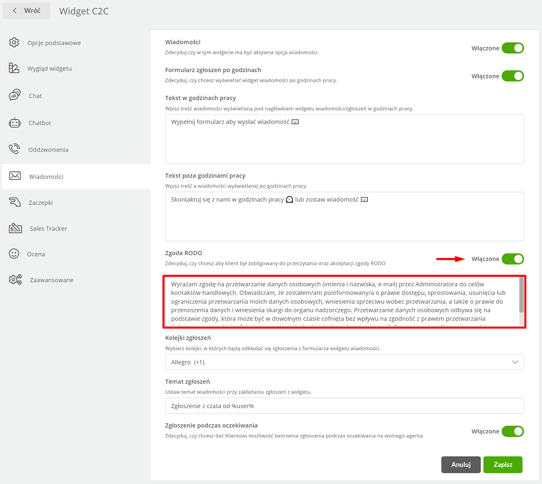542x484 pixels.
Task: Click the Oddzwonienia phone icon
Action: pyautogui.click(x=14, y=149)
